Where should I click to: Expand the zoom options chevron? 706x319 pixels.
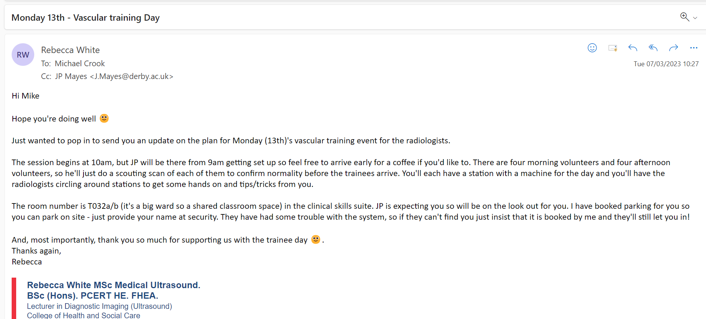click(695, 18)
